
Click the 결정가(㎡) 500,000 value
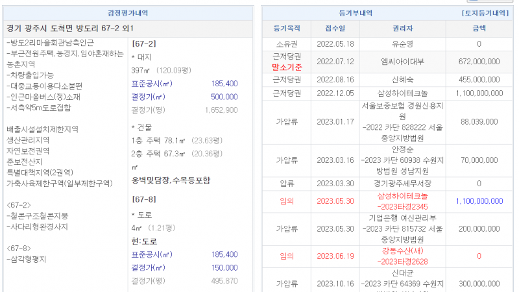(x=224, y=97)
